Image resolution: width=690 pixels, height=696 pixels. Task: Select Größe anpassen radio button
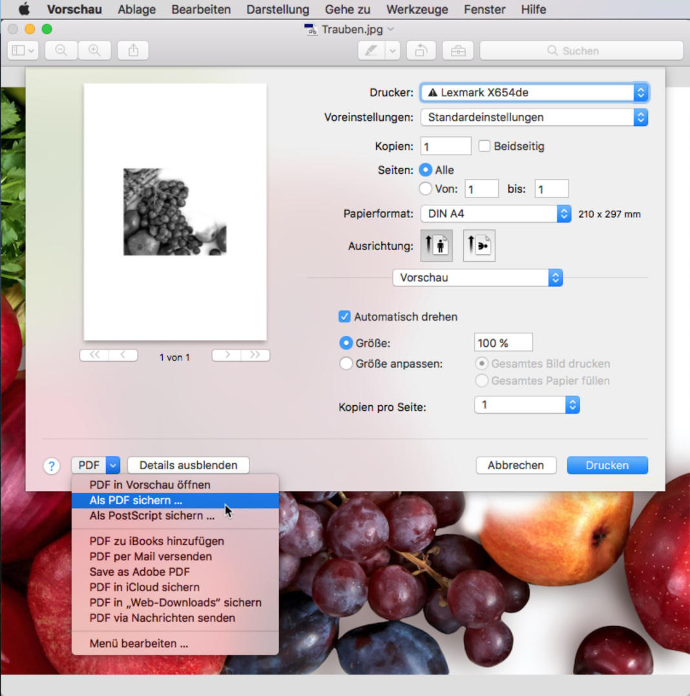(x=346, y=364)
